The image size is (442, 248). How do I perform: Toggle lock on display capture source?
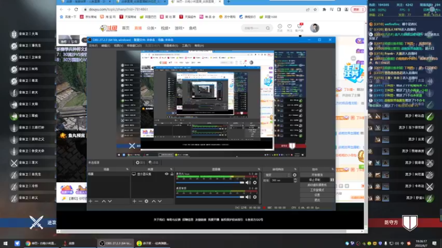pos(172,174)
